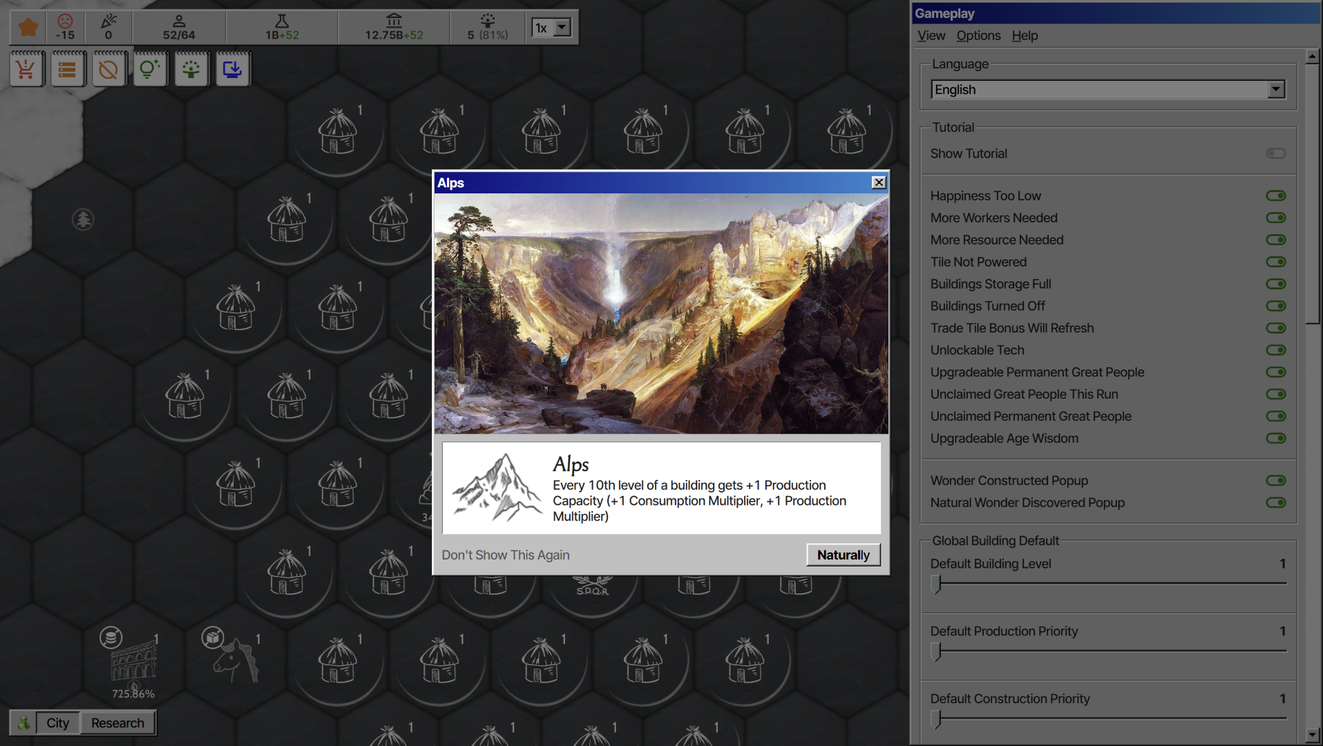Toggle Happiness Too Low notification
The image size is (1323, 746).
[1275, 195]
